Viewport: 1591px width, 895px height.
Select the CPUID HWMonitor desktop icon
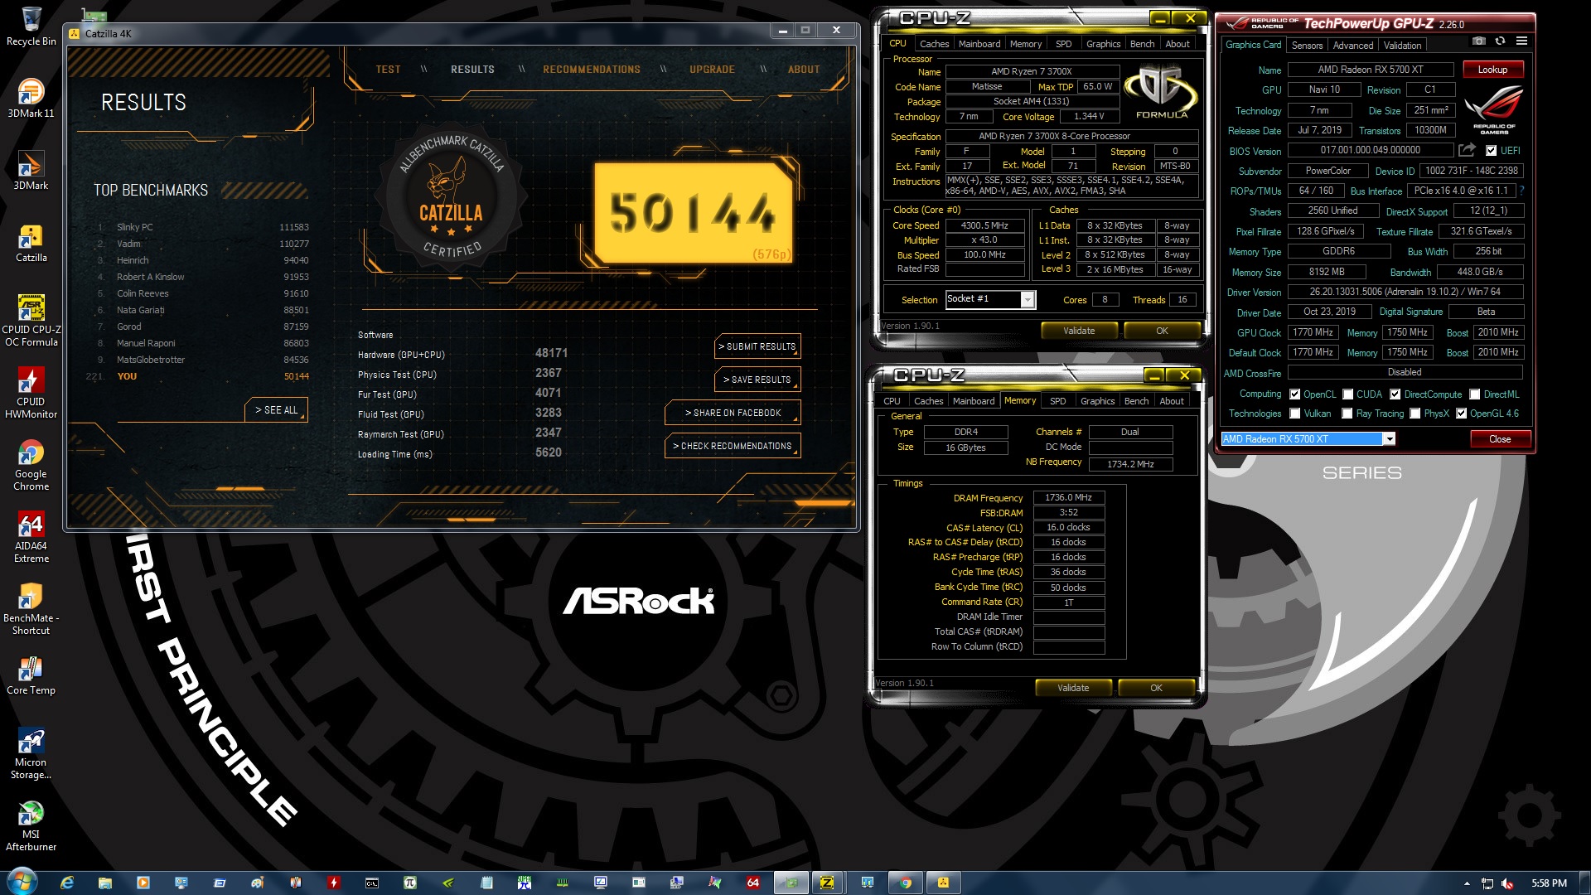[x=31, y=393]
